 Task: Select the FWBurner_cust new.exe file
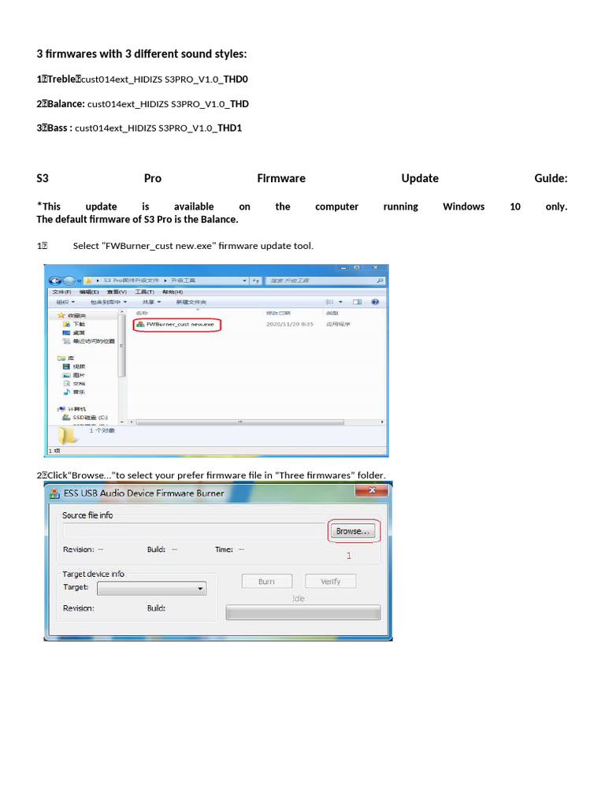coord(176,324)
